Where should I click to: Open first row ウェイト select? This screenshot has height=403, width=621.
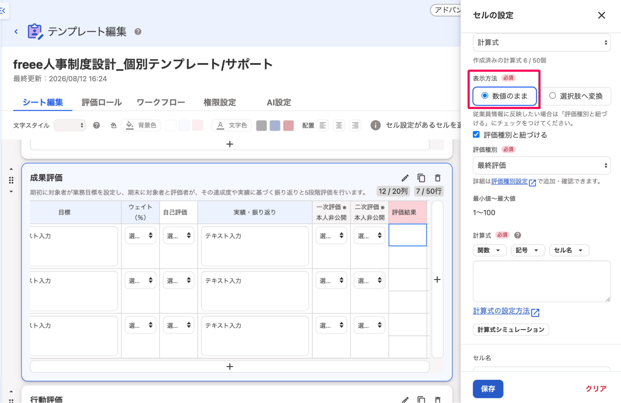pyautogui.click(x=140, y=236)
